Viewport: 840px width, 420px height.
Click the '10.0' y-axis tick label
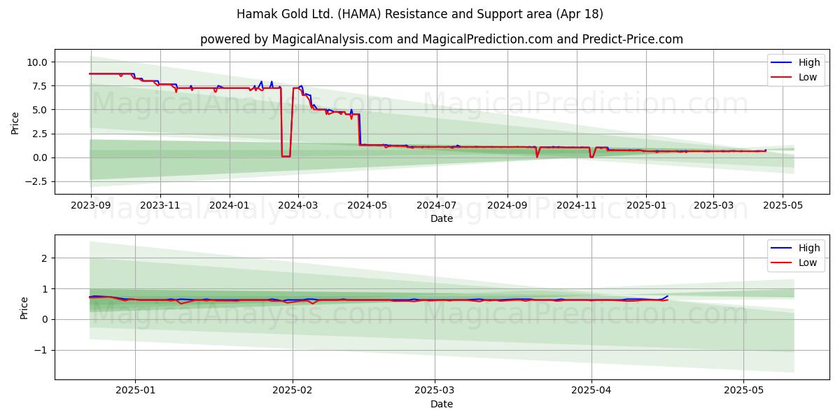pos(38,62)
